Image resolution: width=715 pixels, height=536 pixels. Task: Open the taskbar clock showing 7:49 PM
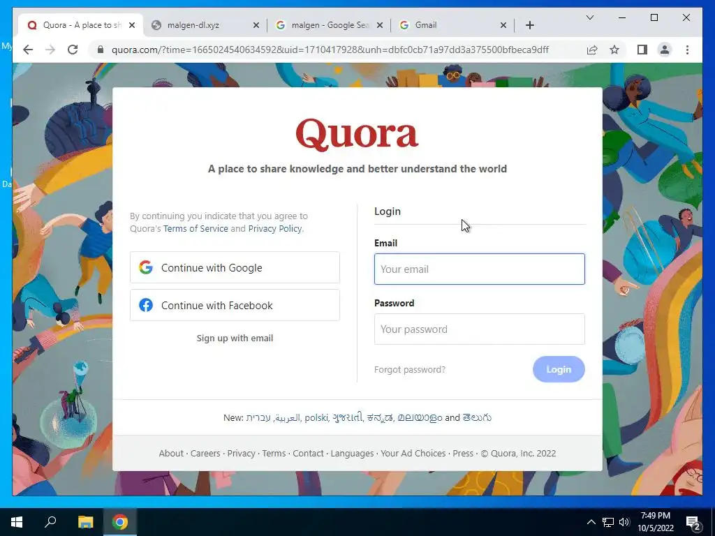[655, 522]
